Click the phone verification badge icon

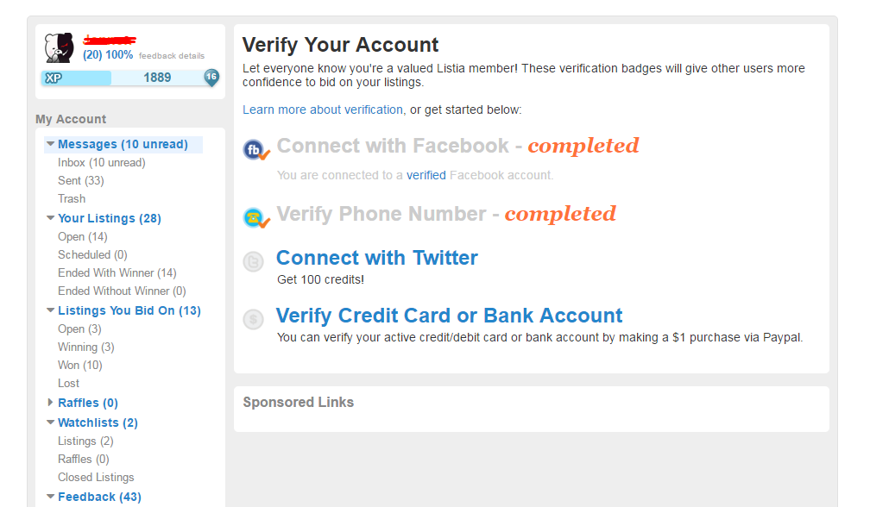(x=255, y=218)
